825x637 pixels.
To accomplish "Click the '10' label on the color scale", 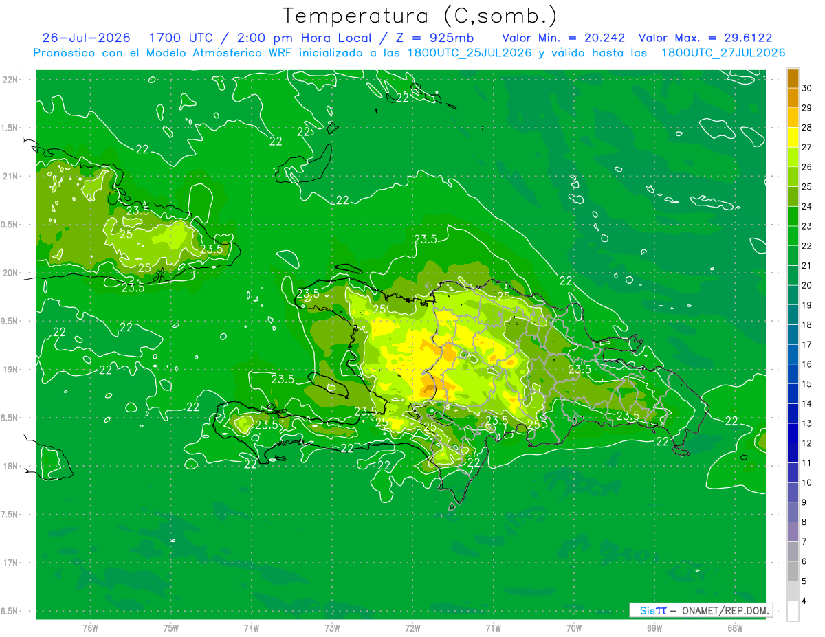I will pos(806,482).
